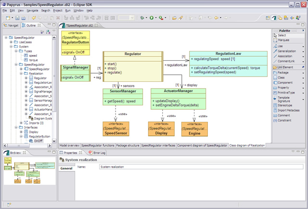Choose the Constraint tool in the Palette

285,121
